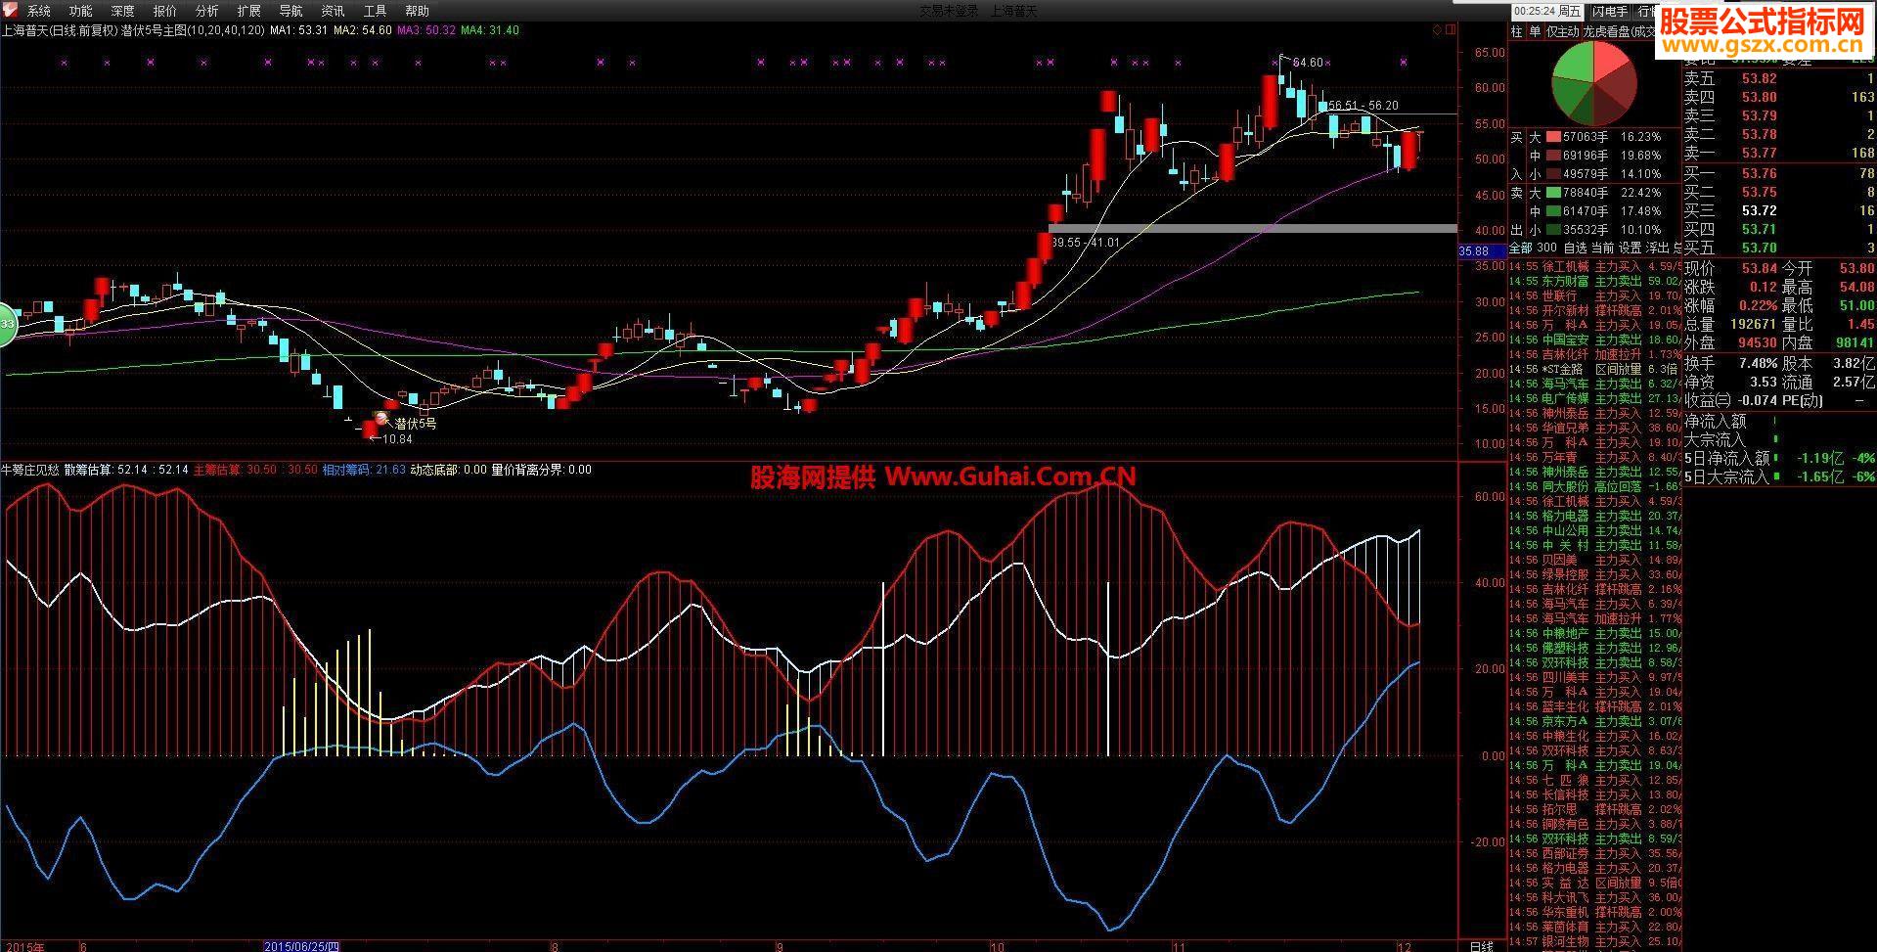Open the 扩展 menu
The image size is (1877, 952).
tap(249, 11)
